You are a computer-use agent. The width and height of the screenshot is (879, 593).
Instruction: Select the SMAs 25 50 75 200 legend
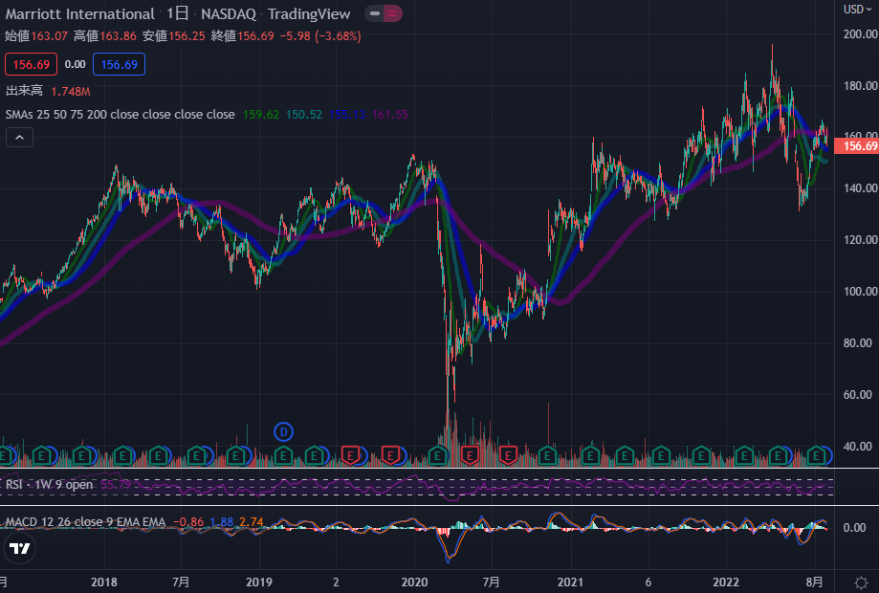click(x=120, y=115)
